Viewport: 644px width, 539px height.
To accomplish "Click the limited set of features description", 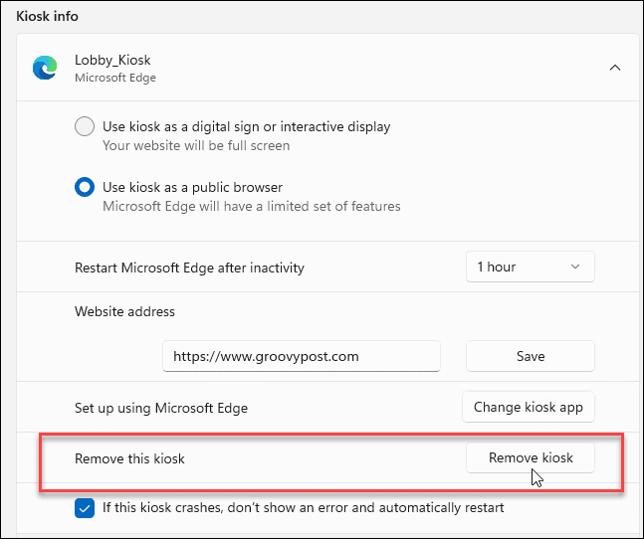I will tap(252, 206).
